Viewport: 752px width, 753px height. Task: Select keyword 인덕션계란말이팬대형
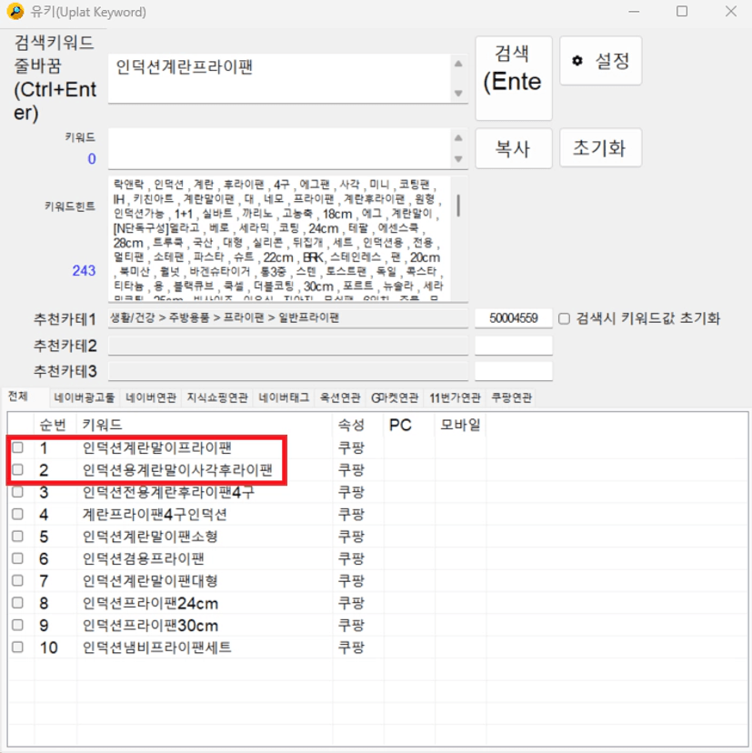(150, 580)
